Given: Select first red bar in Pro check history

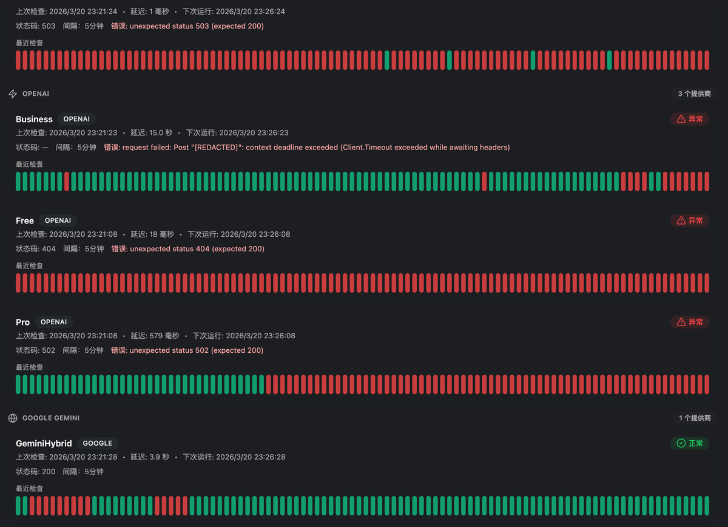Looking at the screenshot, I should (269, 384).
